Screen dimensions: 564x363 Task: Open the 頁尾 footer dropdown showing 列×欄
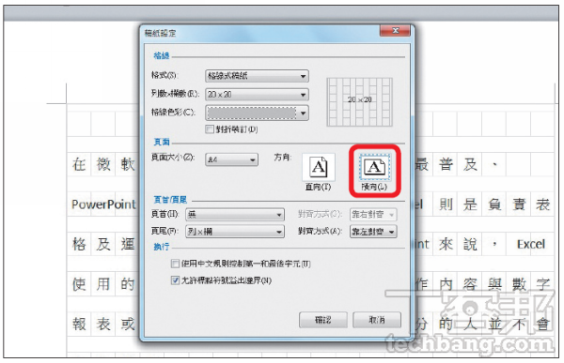tap(235, 232)
